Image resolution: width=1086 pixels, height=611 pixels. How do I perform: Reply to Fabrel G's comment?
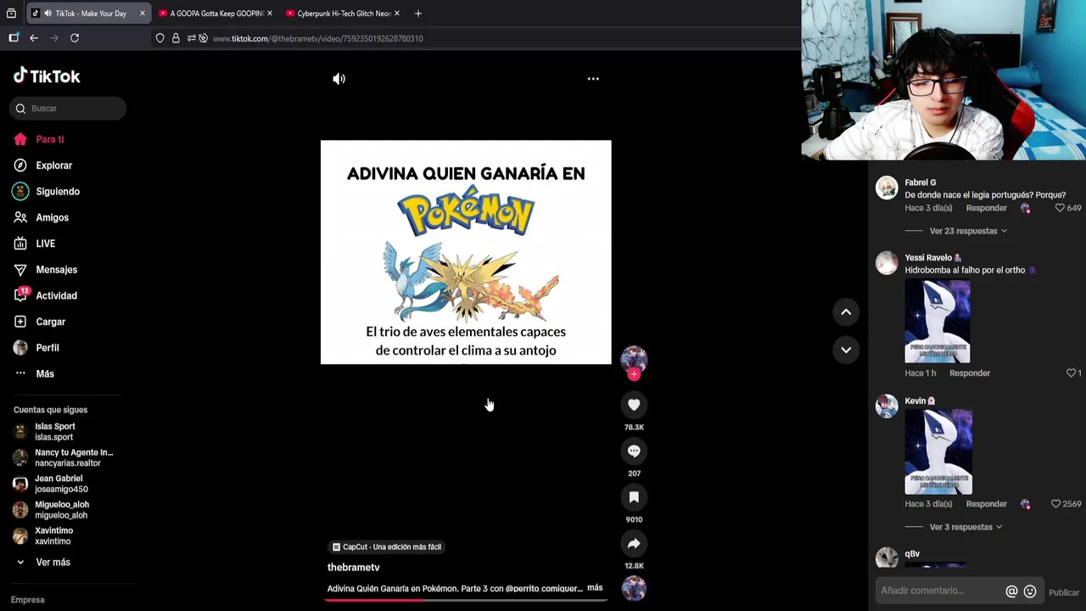pyautogui.click(x=987, y=208)
